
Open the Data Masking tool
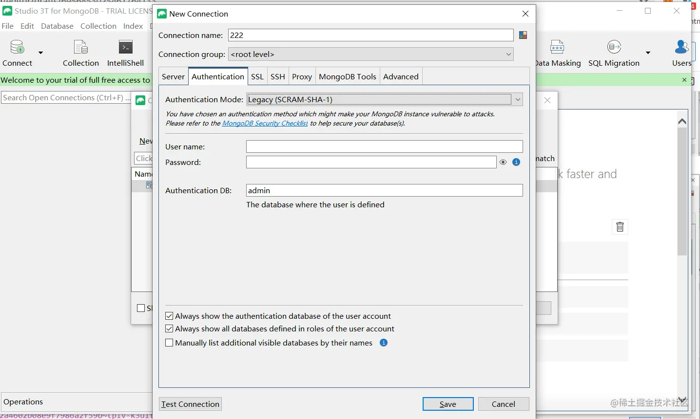point(557,53)
